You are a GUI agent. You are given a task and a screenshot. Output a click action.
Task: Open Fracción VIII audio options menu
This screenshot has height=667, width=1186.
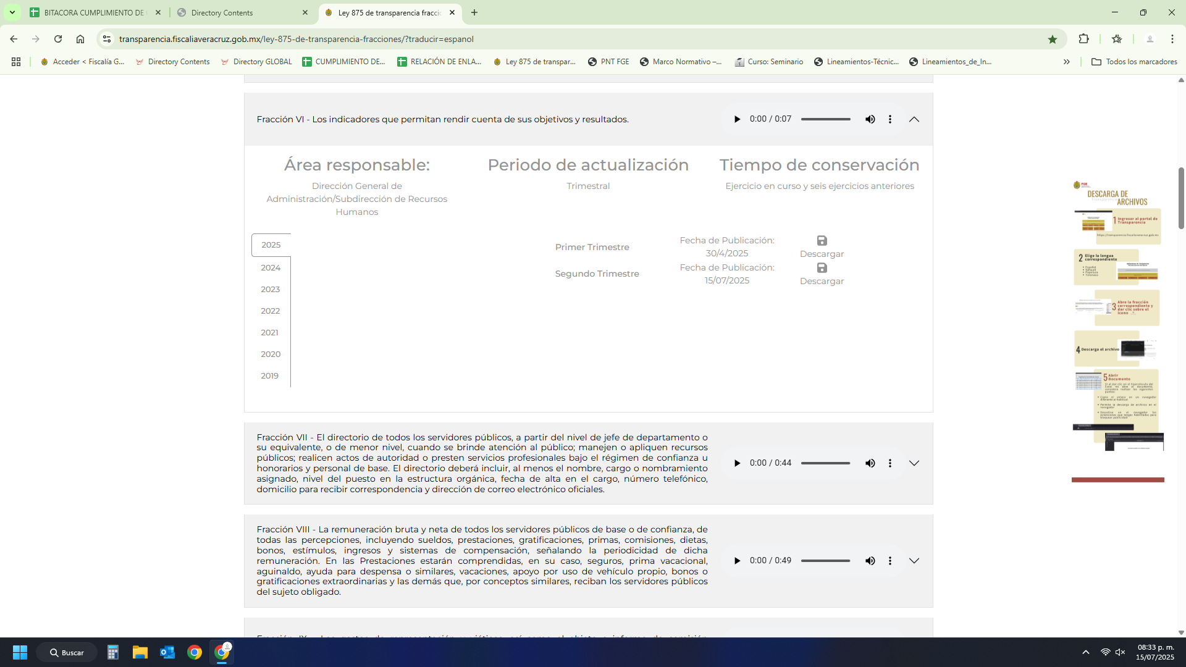click(x=889, y=561)
